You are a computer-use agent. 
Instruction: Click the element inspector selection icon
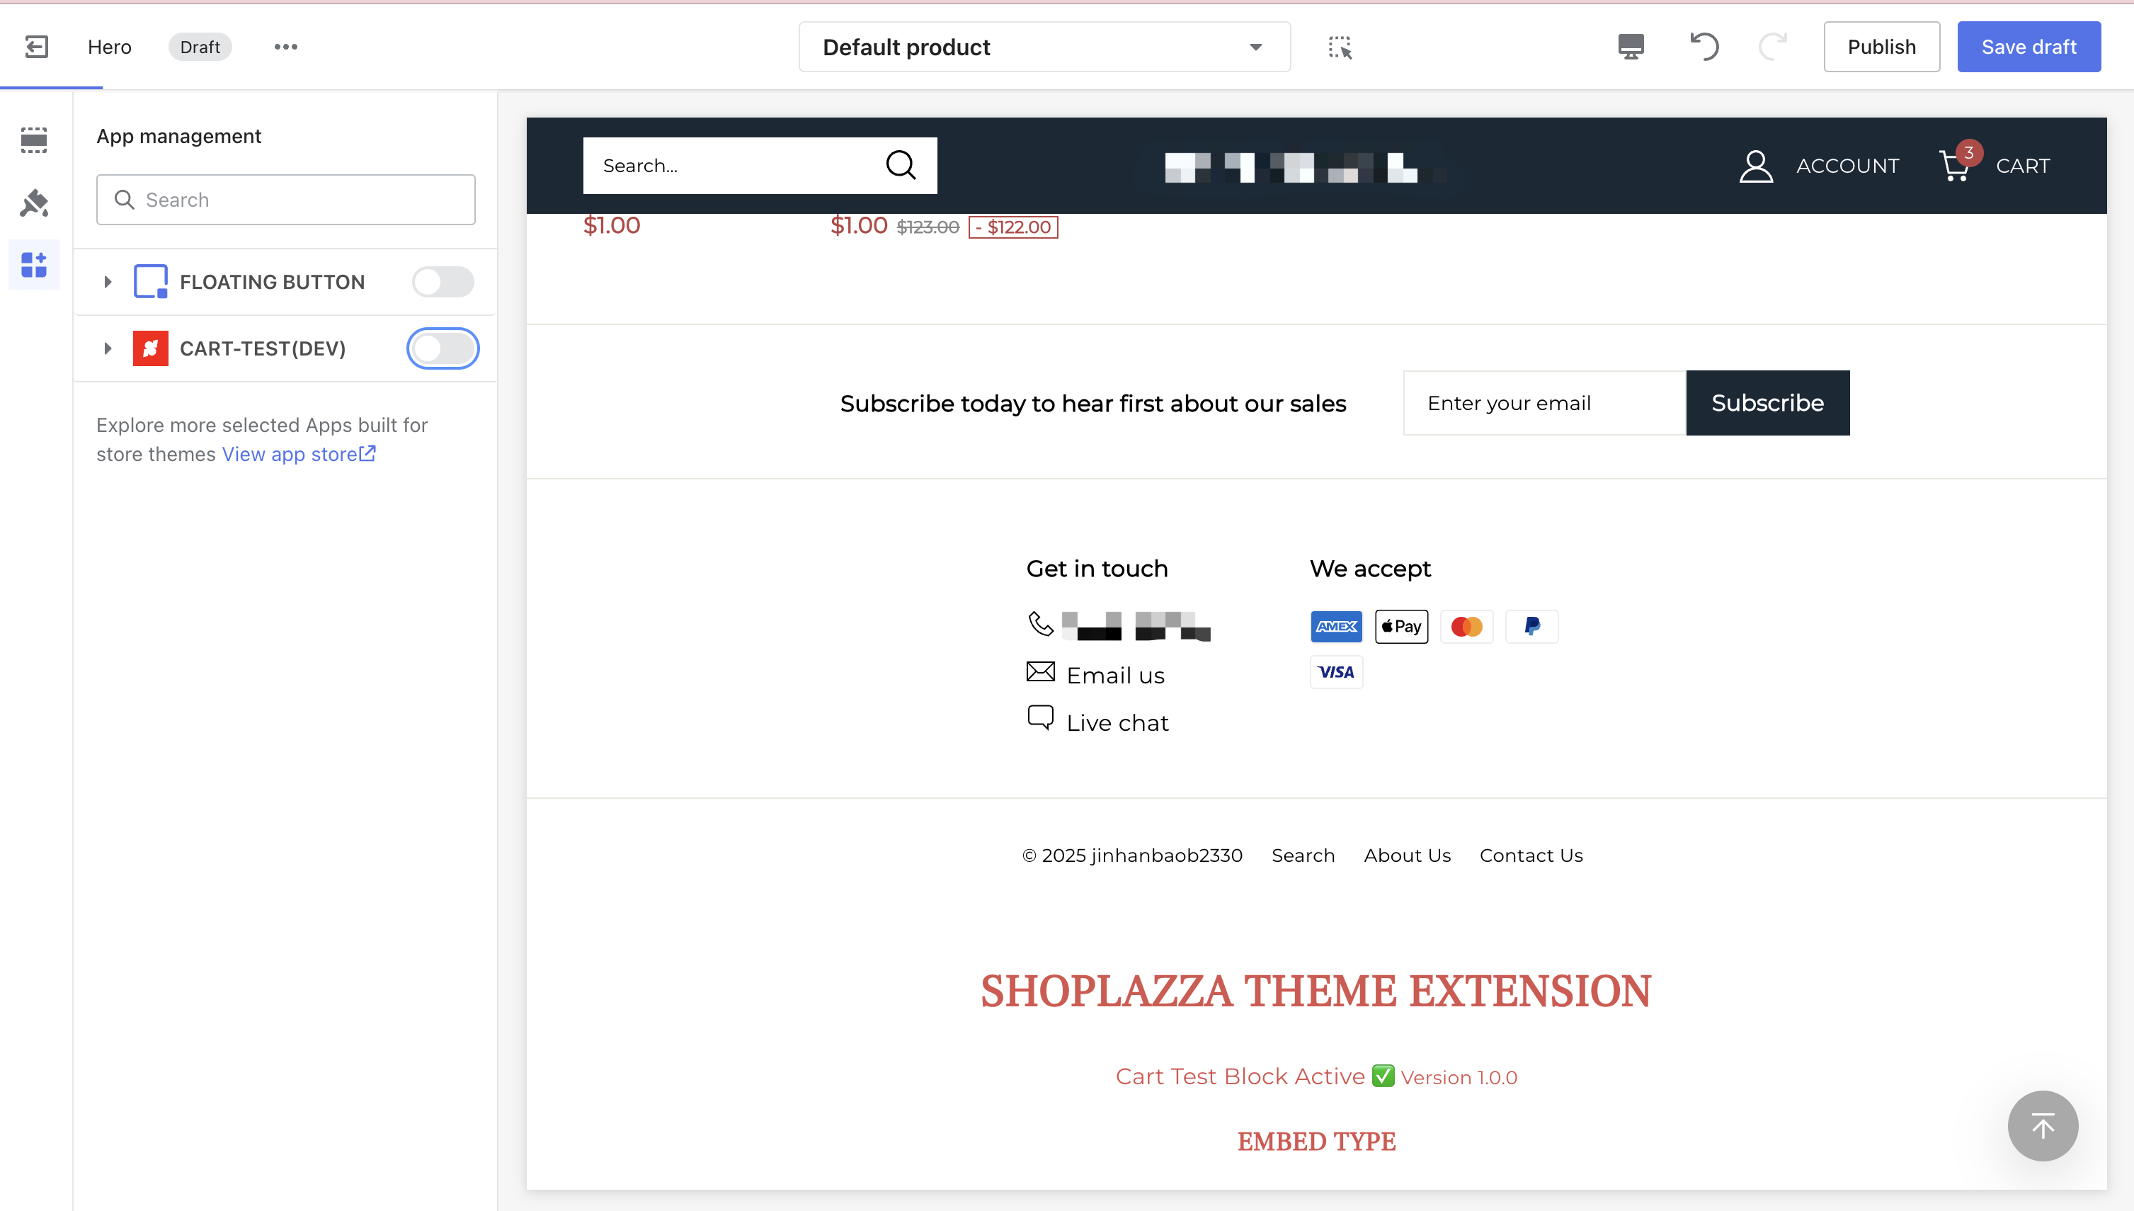[x=1340, y=47]
